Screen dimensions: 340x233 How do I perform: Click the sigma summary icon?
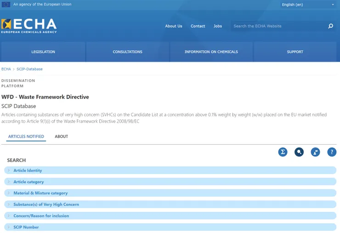(x=283, y=152)
